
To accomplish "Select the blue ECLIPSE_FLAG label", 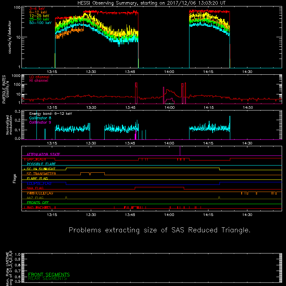I will click(39, 183).
